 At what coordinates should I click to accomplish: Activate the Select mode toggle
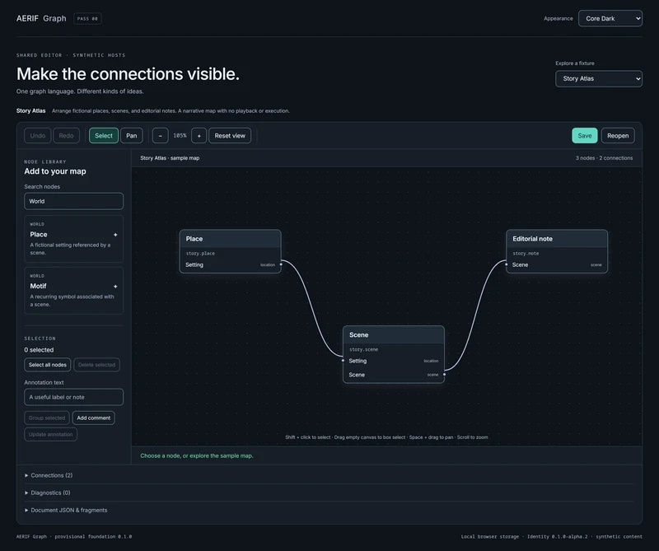pyautogui.click(x=104, y=136)
